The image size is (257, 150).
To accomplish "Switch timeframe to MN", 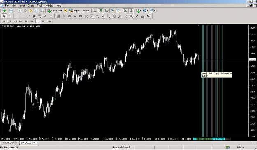I will pyautogui.click(x=49, y=21).
